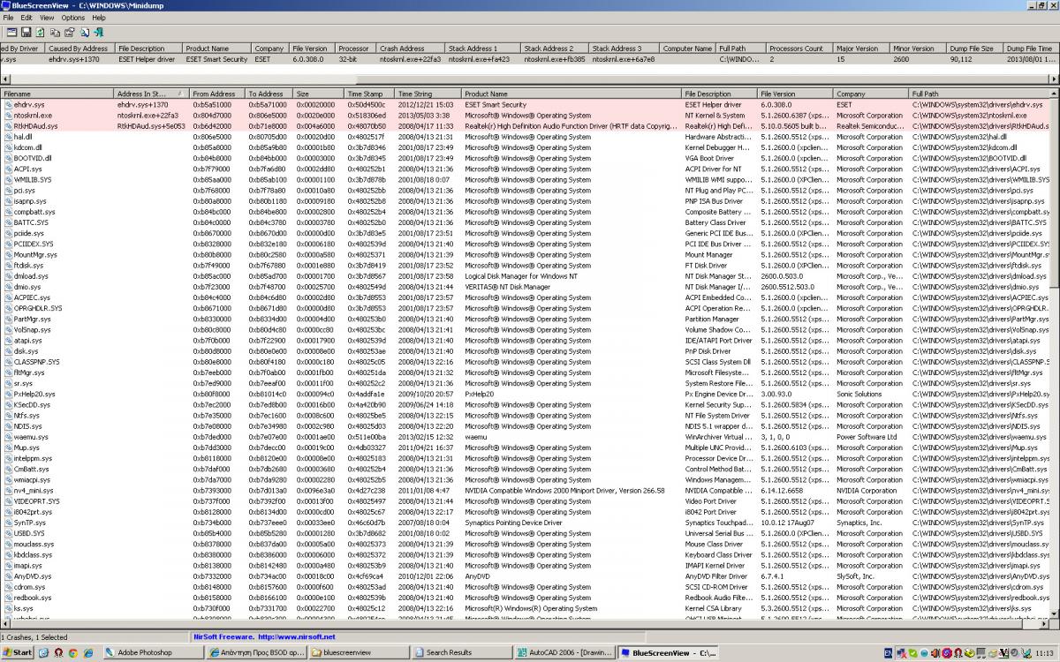Select the cdrom.sys row
The width and height of the screenshot is (1060, 662).
click(525, 587)
